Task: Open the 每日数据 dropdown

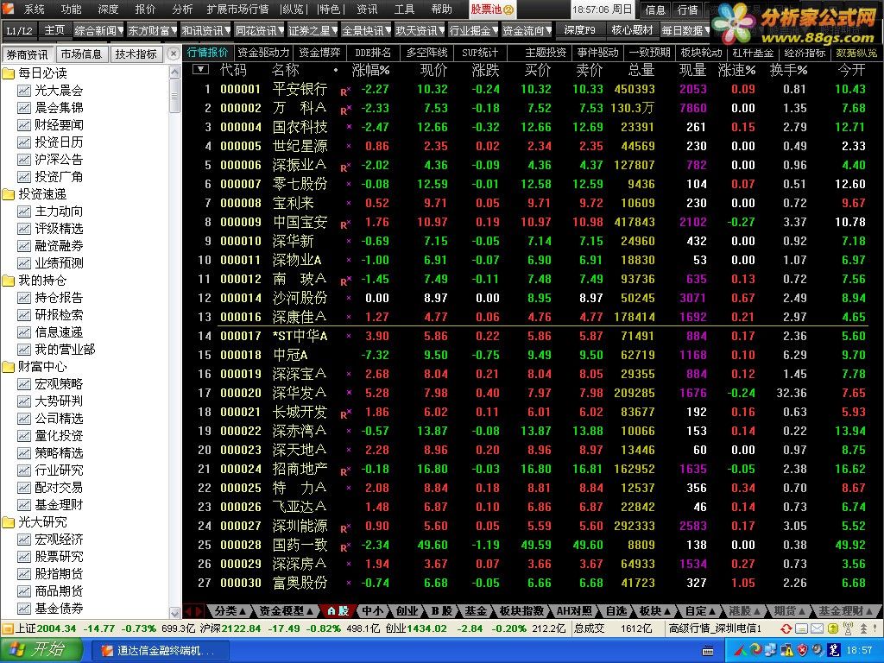Action: 686,30
